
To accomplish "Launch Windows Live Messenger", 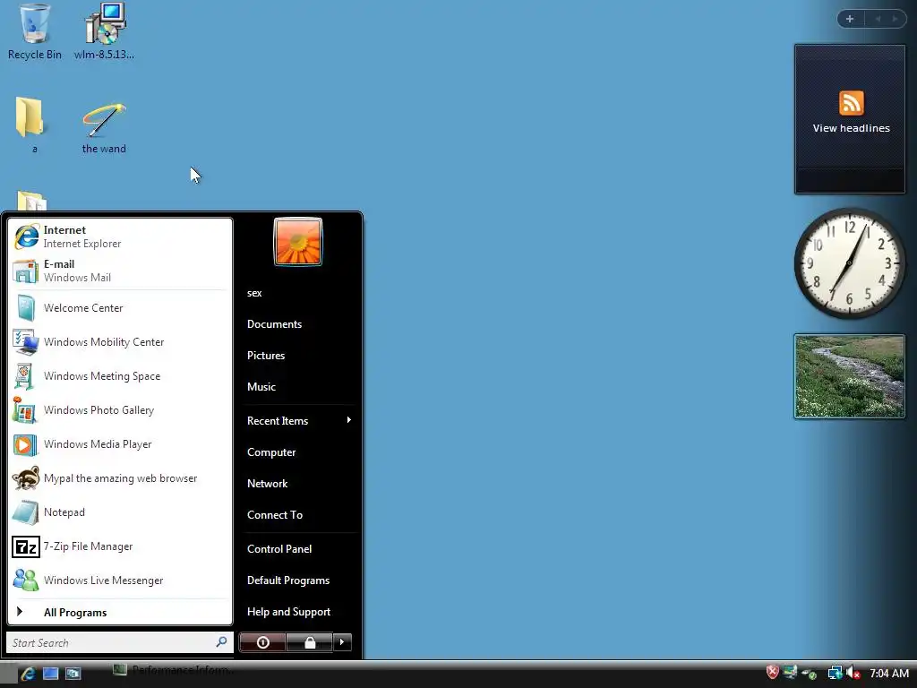I will point(120,580).
